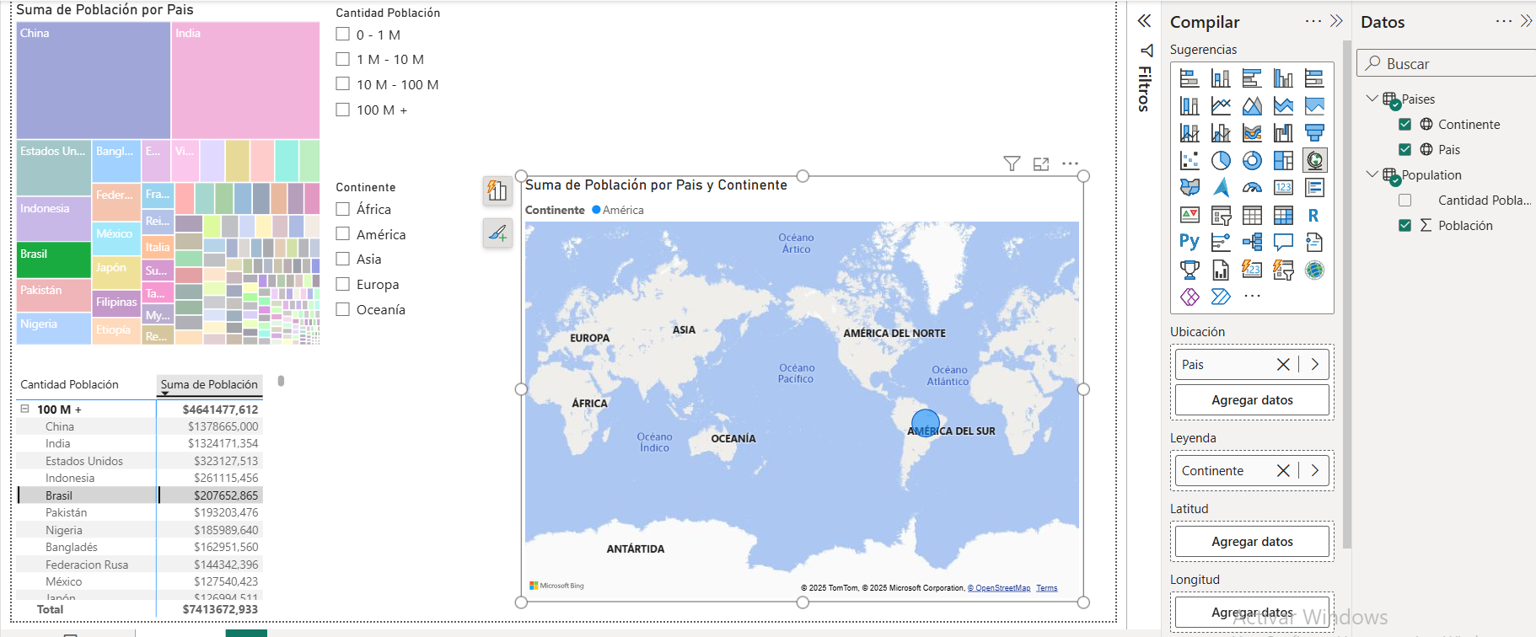Pick the treemap visualization icon
1536x637 pixels.
(x=1283, y=160)
